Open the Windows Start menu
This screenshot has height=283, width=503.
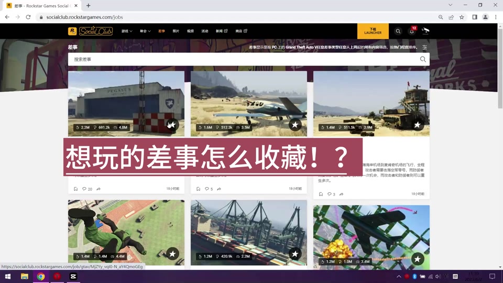coord(8,276)
